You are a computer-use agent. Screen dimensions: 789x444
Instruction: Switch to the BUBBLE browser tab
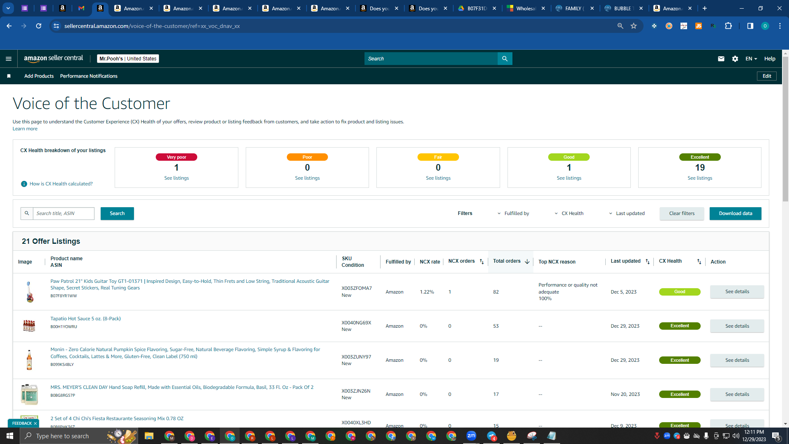click(624, 8)
